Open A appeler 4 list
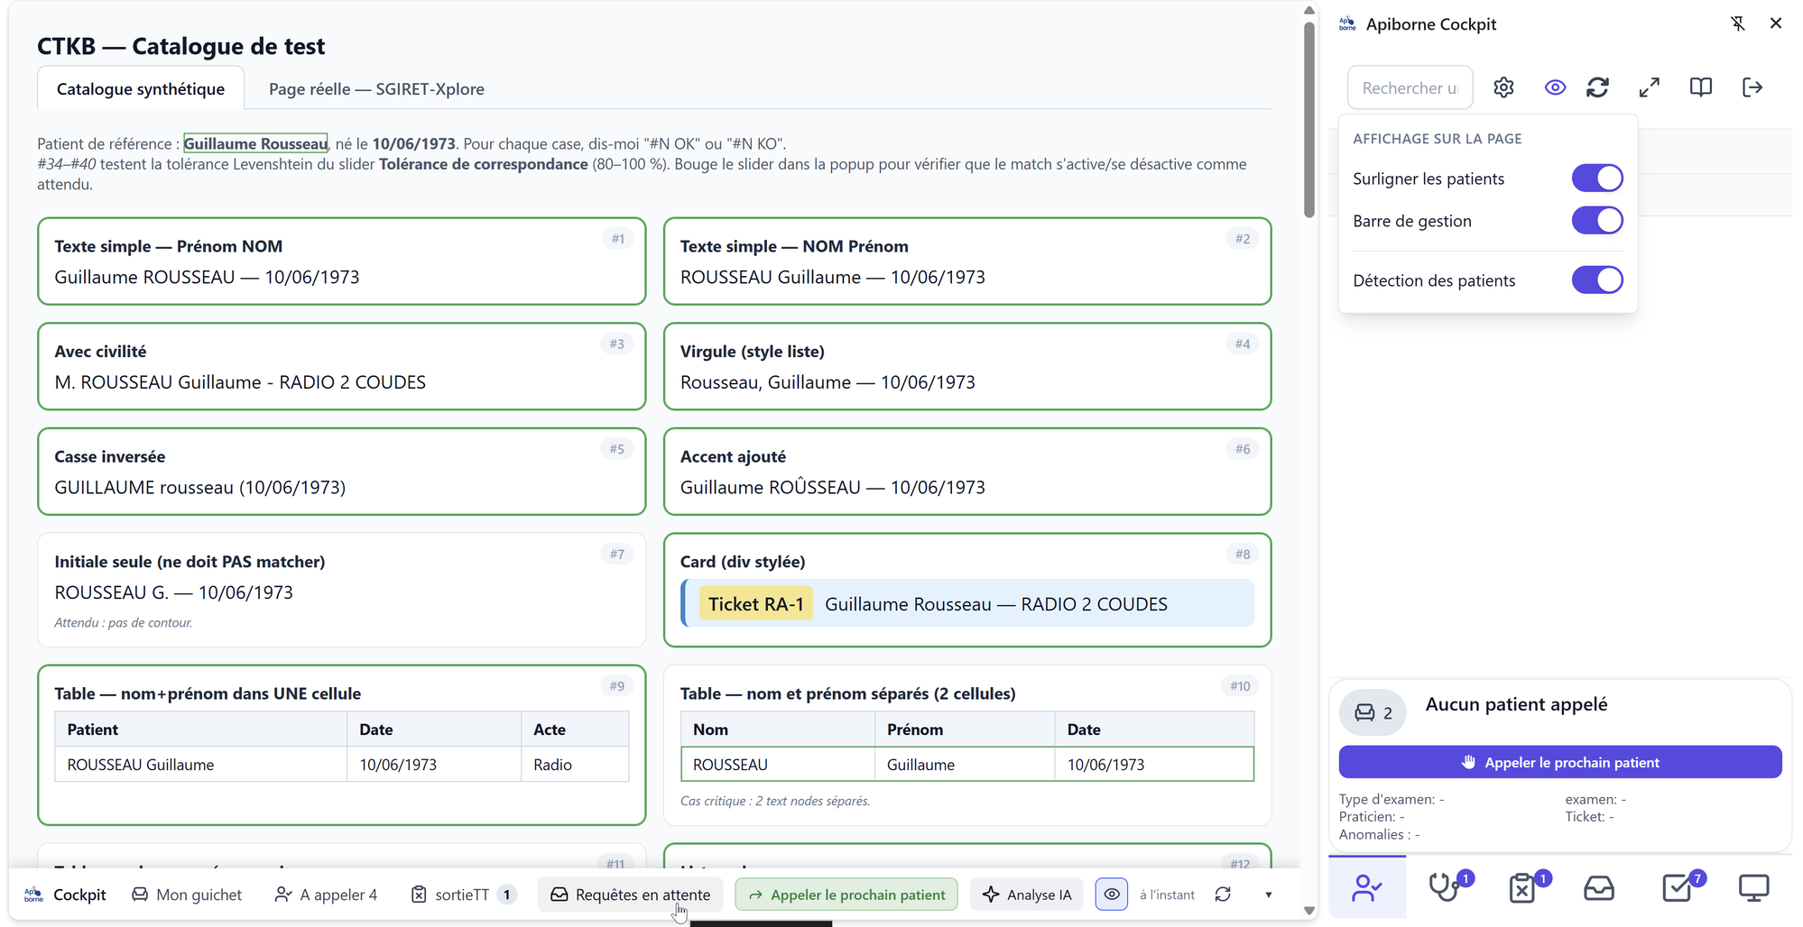This screenshot has height=927, width=1803. click(x=326, y=895)
